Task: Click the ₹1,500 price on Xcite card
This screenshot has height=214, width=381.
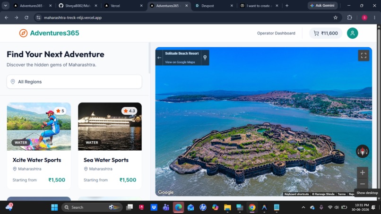Action: 57,180
